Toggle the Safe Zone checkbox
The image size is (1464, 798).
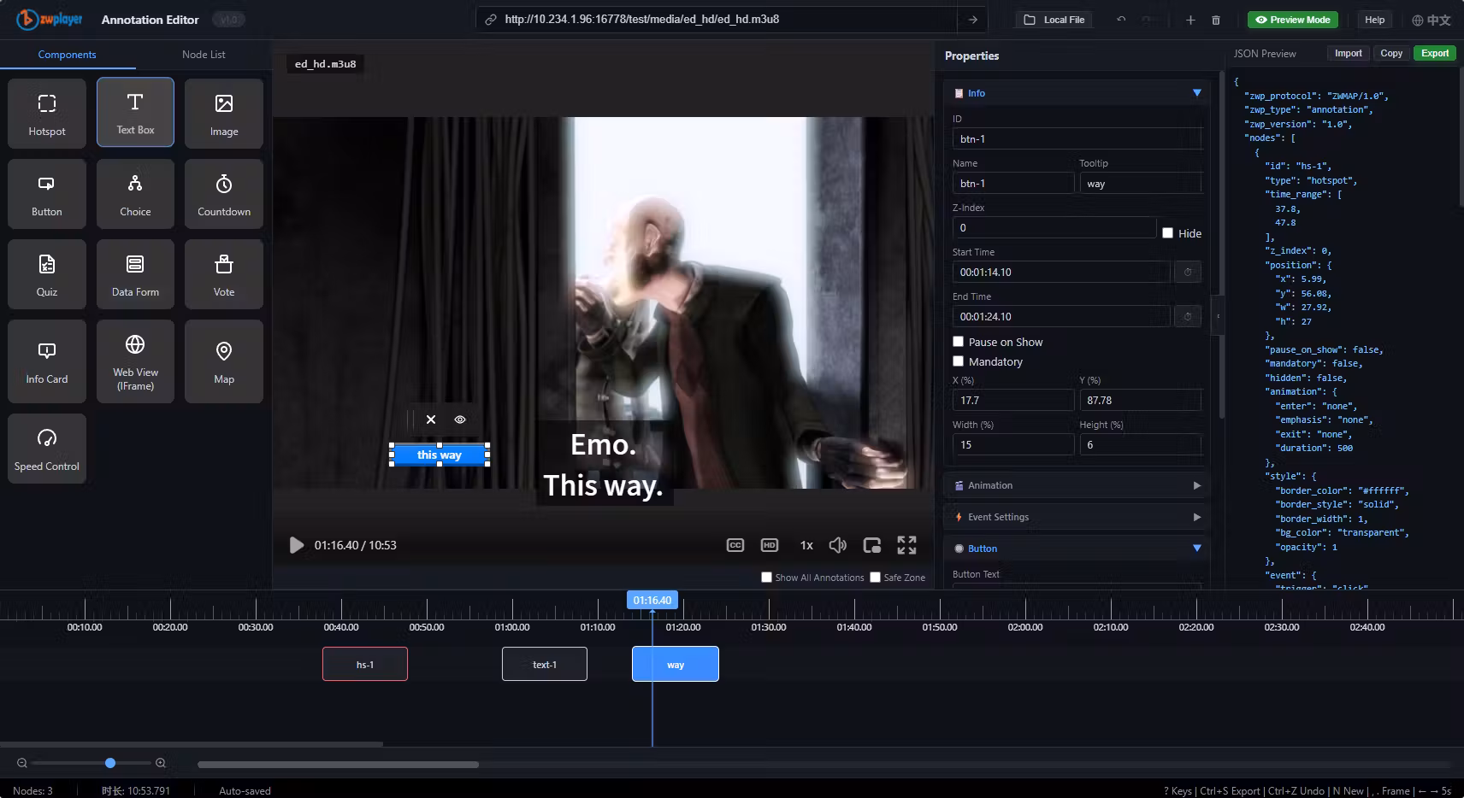pyautogui.click(x=876, y=578)
